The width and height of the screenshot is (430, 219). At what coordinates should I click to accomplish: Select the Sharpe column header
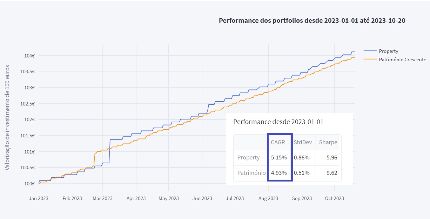point(328,142)
